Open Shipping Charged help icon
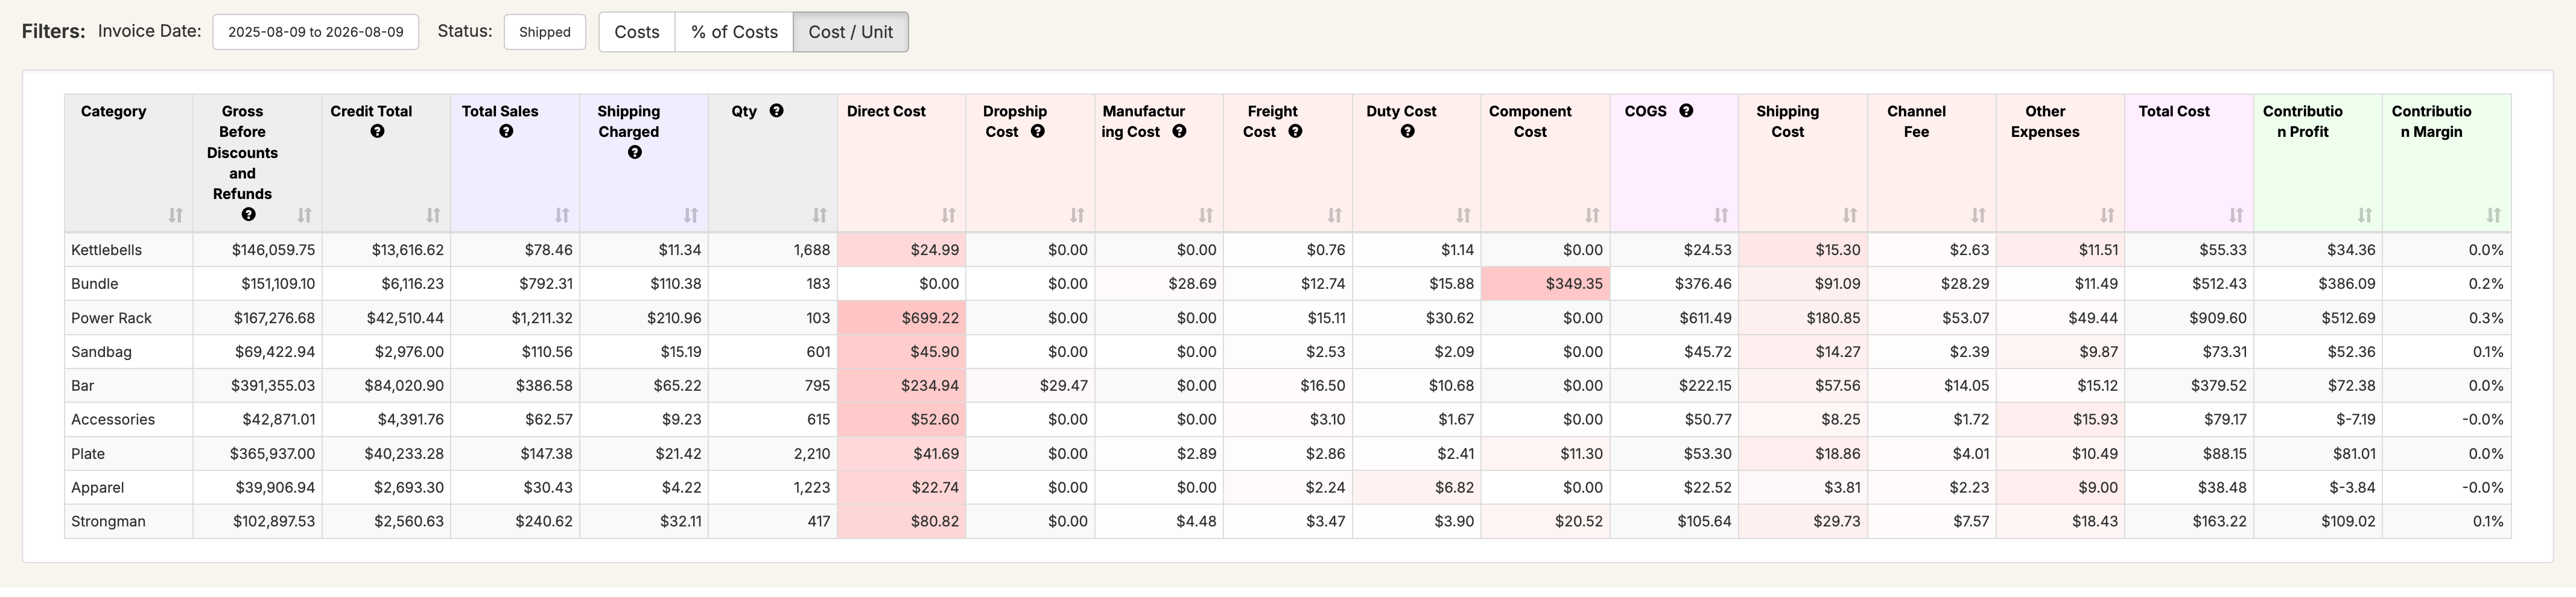This screenshot has width=2576, height=597. click(635, 153)
